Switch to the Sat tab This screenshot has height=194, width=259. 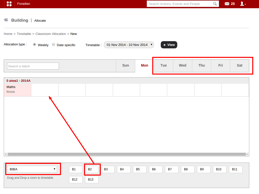[239, 66]
